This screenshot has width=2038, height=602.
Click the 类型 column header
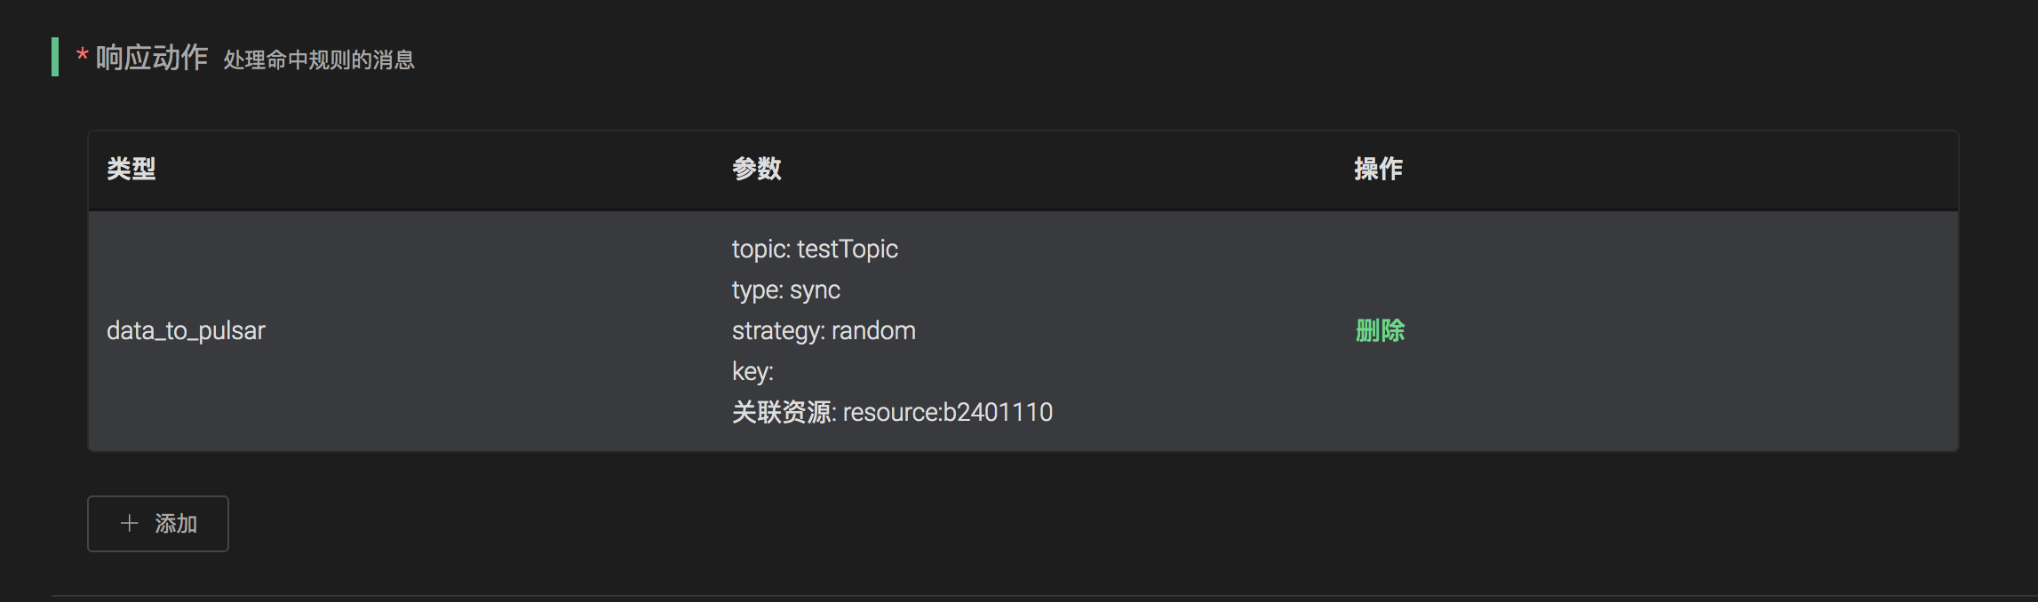click(131, 169)
